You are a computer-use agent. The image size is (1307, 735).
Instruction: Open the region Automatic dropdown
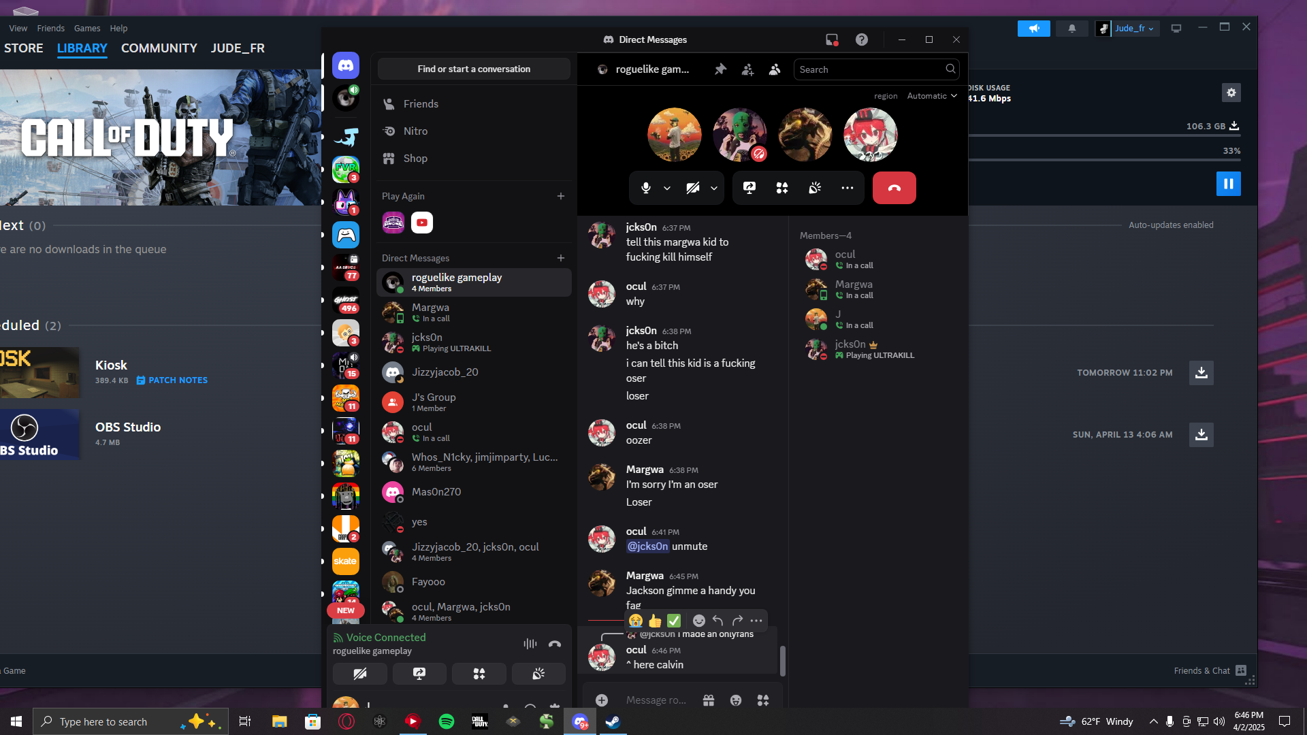point(931,96)
